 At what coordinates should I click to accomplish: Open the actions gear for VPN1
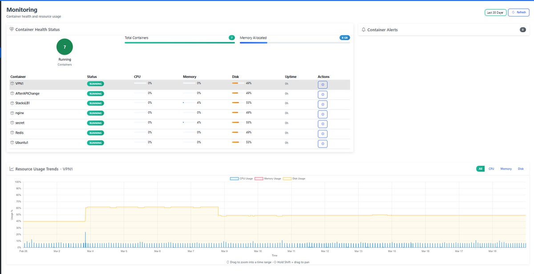pyautogui.click(x=323, y=84)
